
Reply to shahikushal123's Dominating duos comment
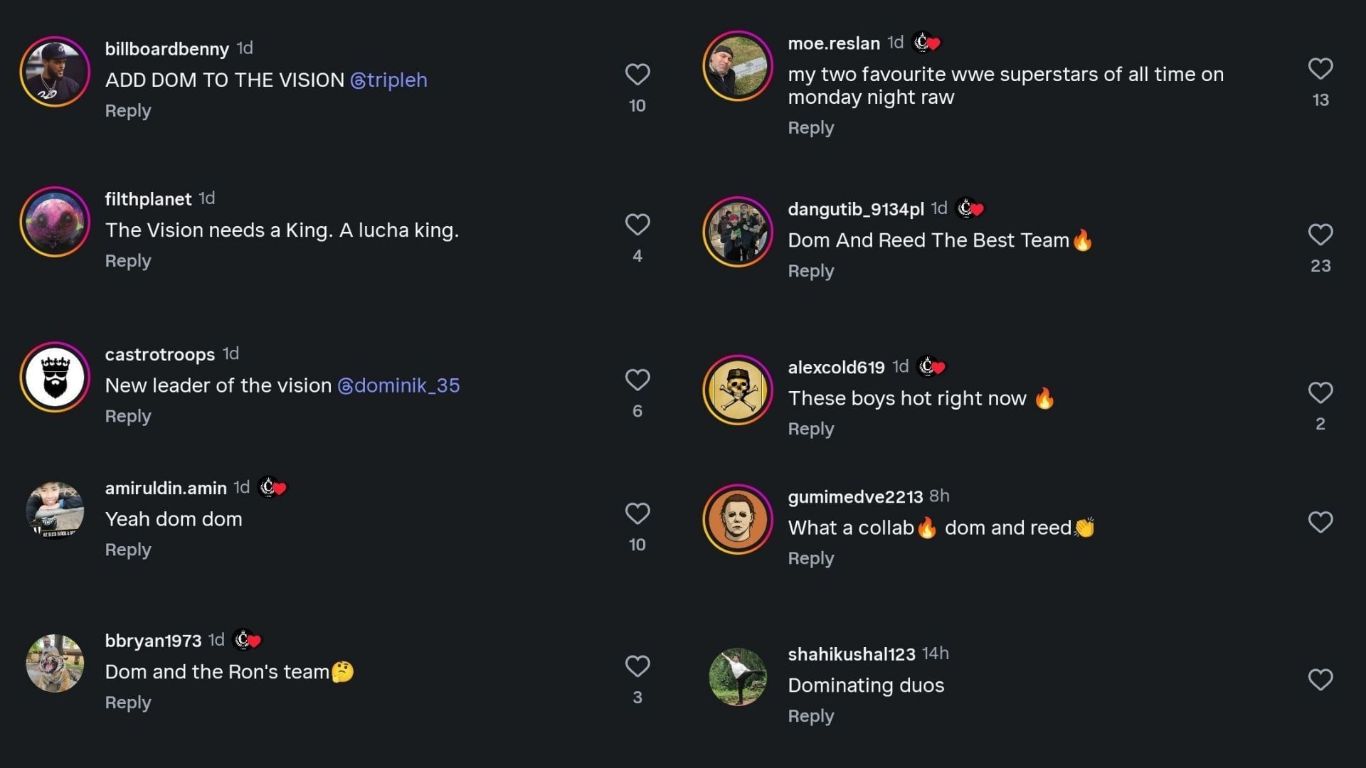(810, 716)
